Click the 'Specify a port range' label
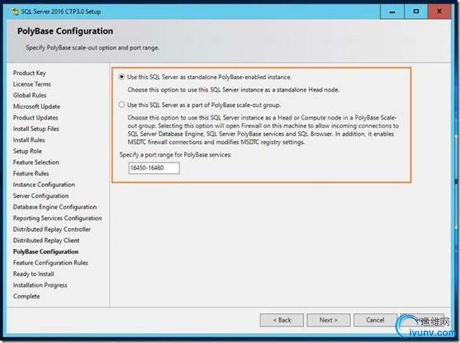Screen dimensions: 460x343 pyautogui.click(x=175, y=155)
